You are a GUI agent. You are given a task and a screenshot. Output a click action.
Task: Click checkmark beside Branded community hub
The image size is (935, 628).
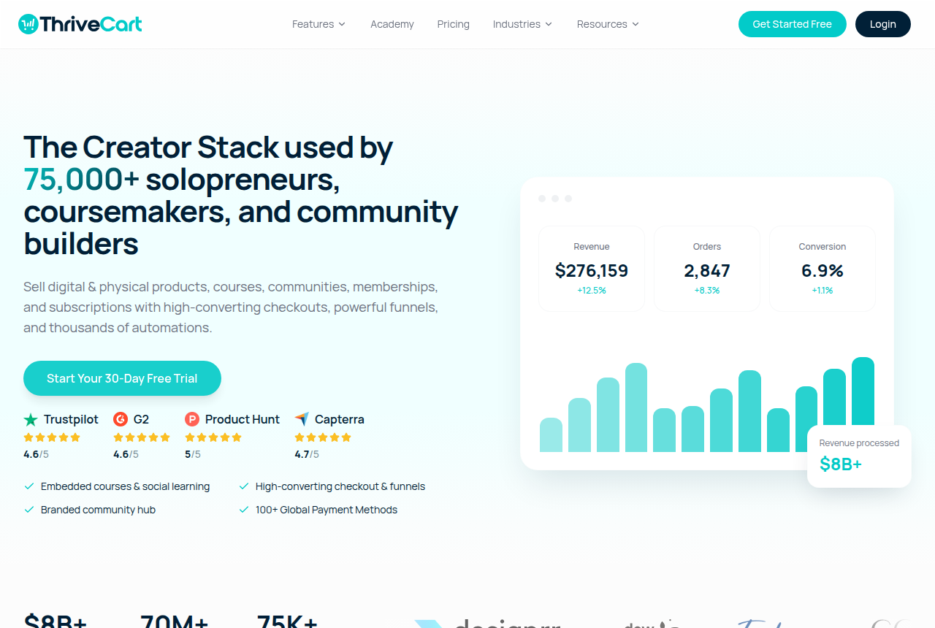(29, 510)
